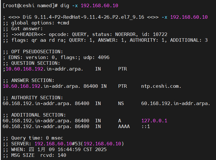The image size is (216, 160).
Task: Click the ntp.ceshi.com. hostname
Action: coord(161,86)
